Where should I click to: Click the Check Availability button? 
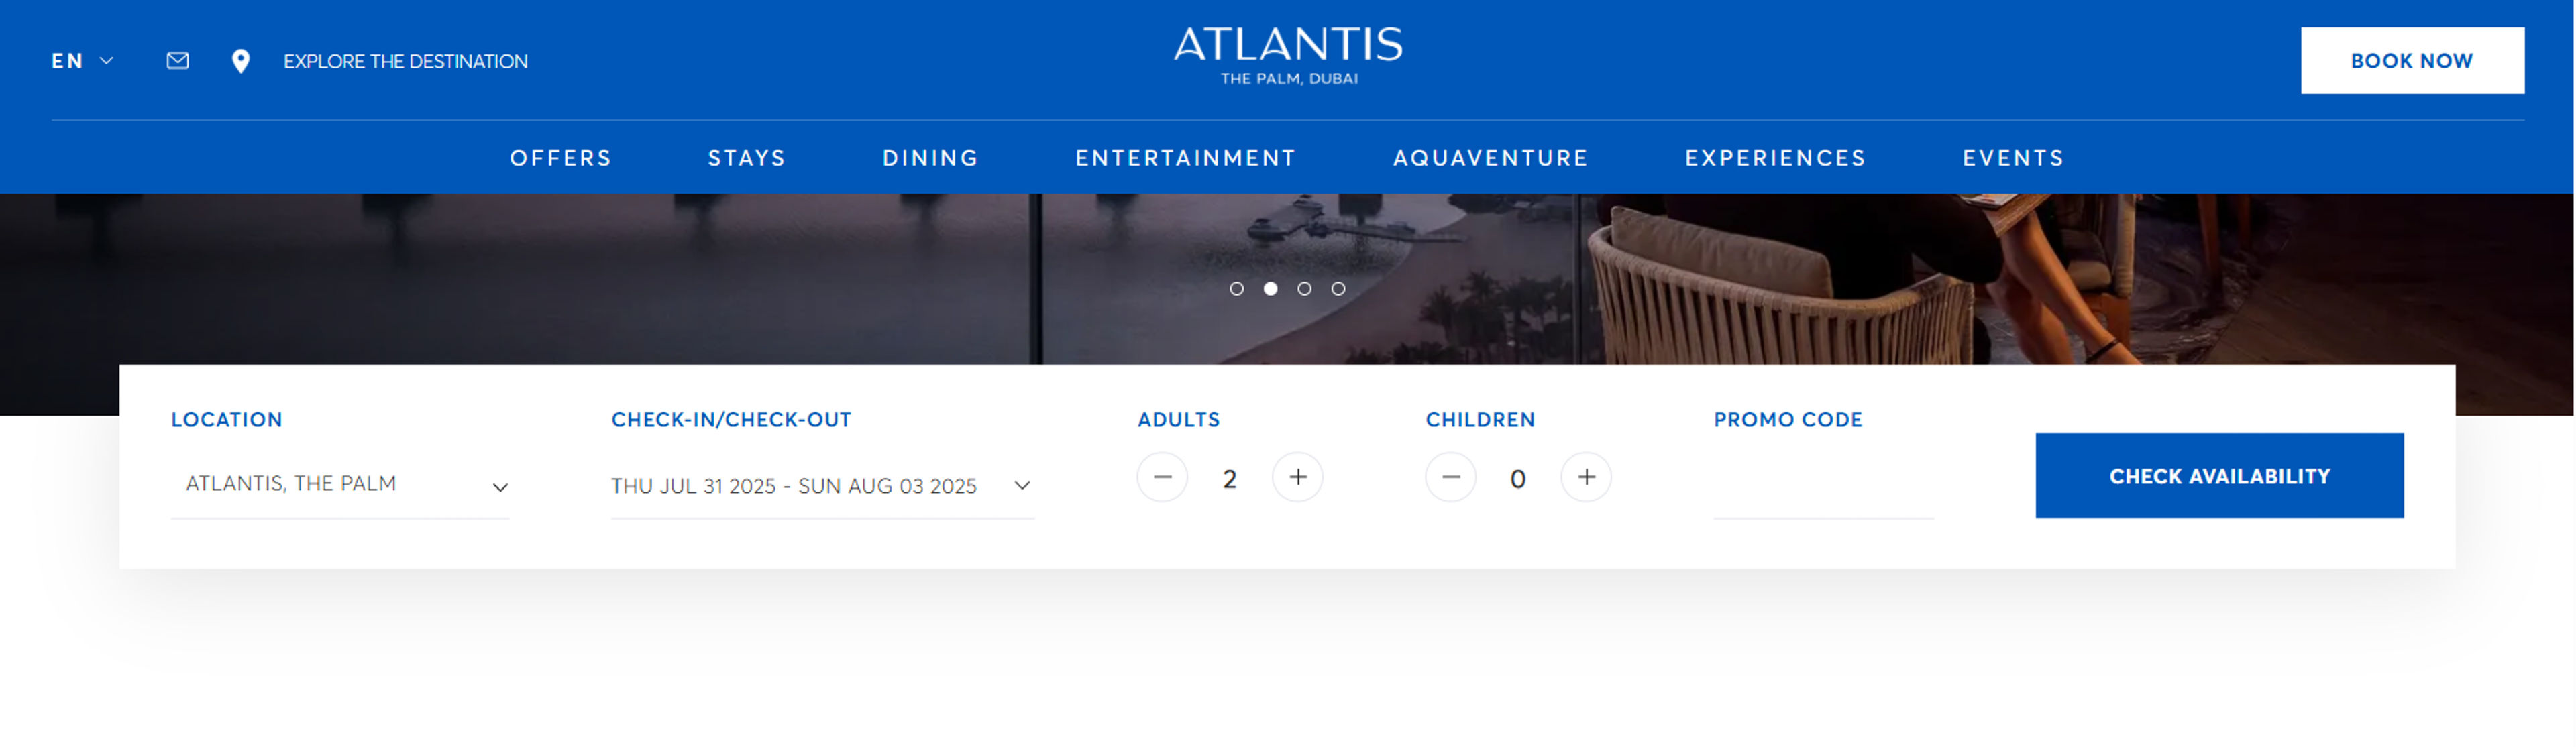pyautogui.click(x=2219, y=476)
